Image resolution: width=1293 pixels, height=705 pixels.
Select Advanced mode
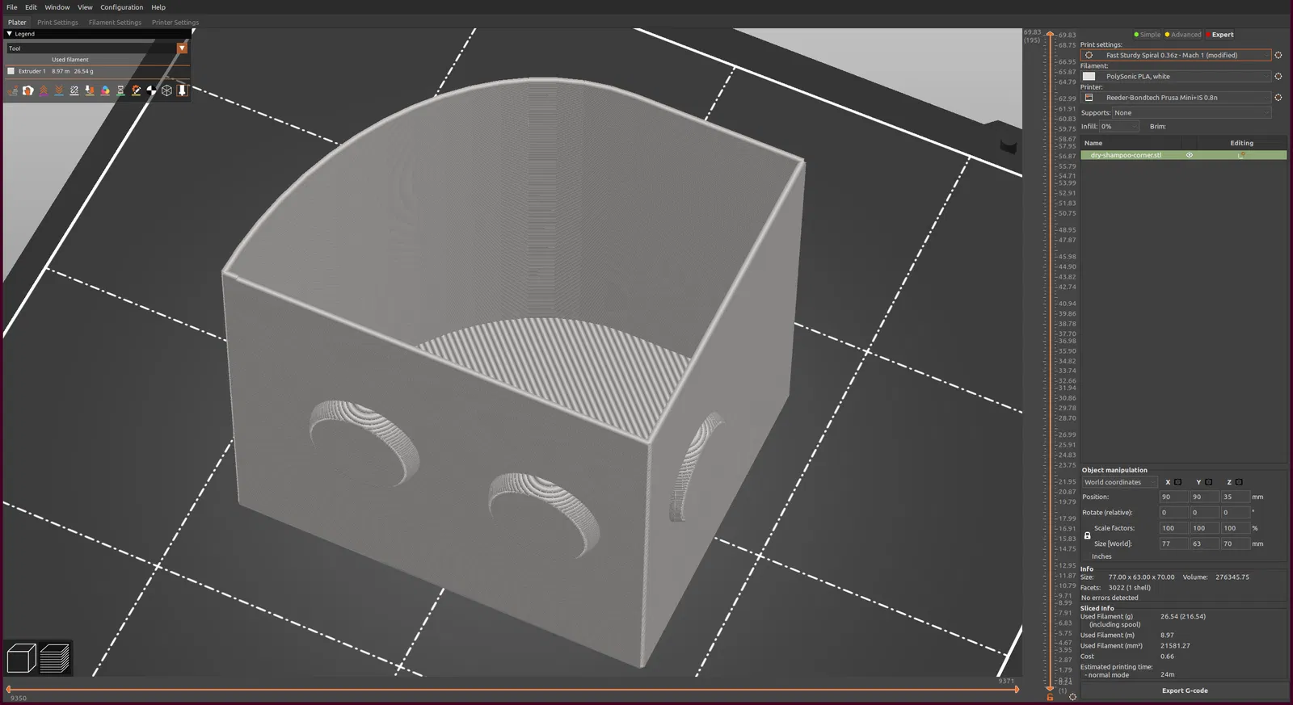tap(1183, 35)
